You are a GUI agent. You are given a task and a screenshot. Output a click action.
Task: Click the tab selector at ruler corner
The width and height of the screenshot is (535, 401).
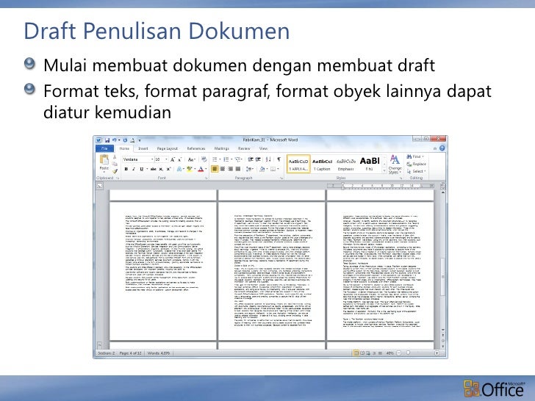pos(100,186)
